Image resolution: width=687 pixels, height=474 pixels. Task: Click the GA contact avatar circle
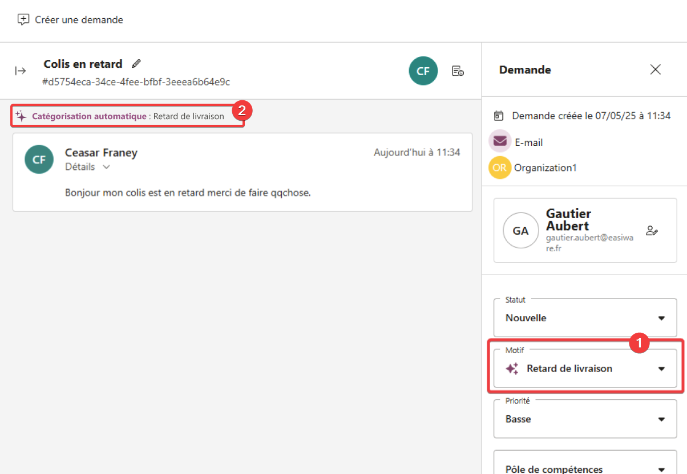coord(520,231)
